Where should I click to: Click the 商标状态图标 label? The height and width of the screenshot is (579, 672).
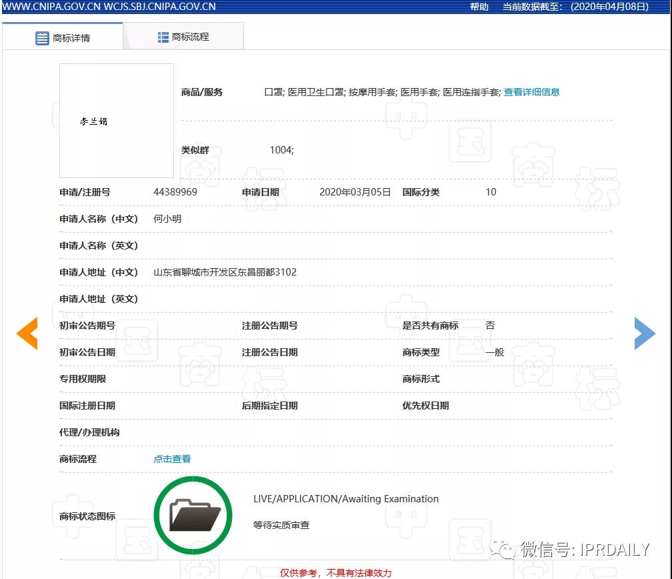coord(87,516)
